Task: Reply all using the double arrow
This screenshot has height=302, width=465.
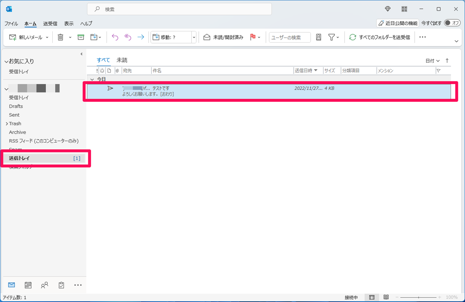Action: coord(128,37)
